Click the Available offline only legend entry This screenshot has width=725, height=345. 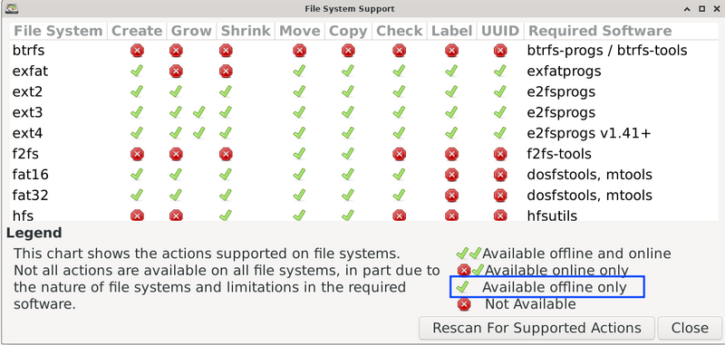click(x=547, y=287)
